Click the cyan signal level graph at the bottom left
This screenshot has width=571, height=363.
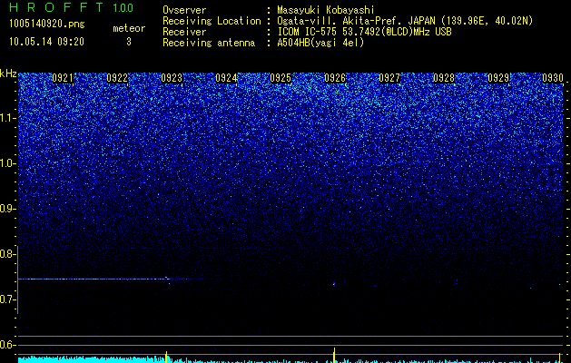click(91, 358)
